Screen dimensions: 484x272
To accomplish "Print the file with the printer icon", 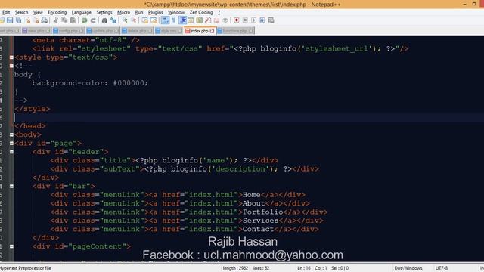I will pyautogui.click(x=45, y=20).
